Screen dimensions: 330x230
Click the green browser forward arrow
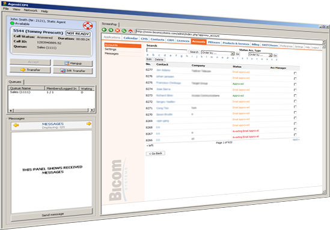click(111, 30)
